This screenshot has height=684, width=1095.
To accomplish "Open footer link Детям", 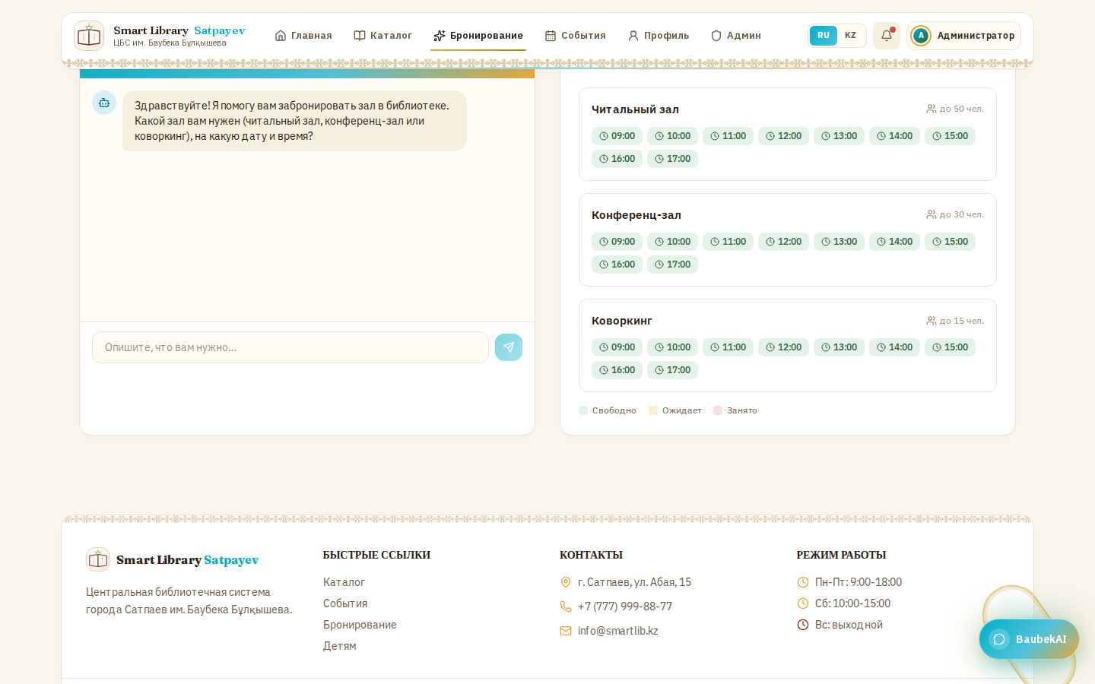I will tap(339, 646).
